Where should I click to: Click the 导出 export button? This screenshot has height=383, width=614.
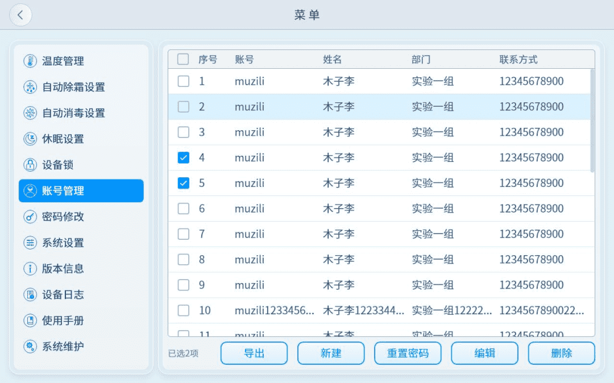click(x=254, y=353)
